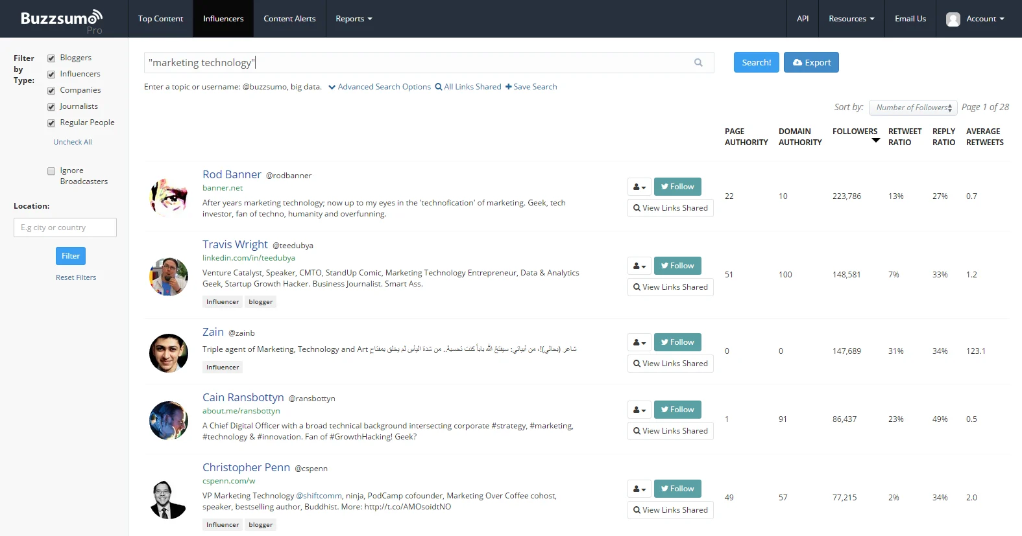Expand Advanced Search Options

click(380, 87)
